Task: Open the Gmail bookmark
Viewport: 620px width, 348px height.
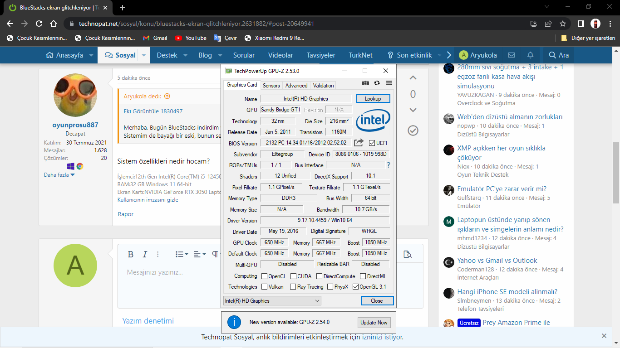Action: coord(155,38)
